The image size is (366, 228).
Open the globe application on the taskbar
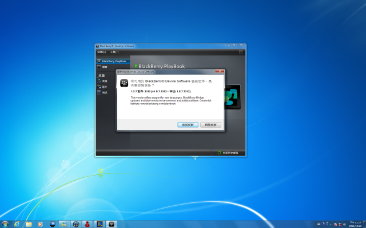[76, 224]
